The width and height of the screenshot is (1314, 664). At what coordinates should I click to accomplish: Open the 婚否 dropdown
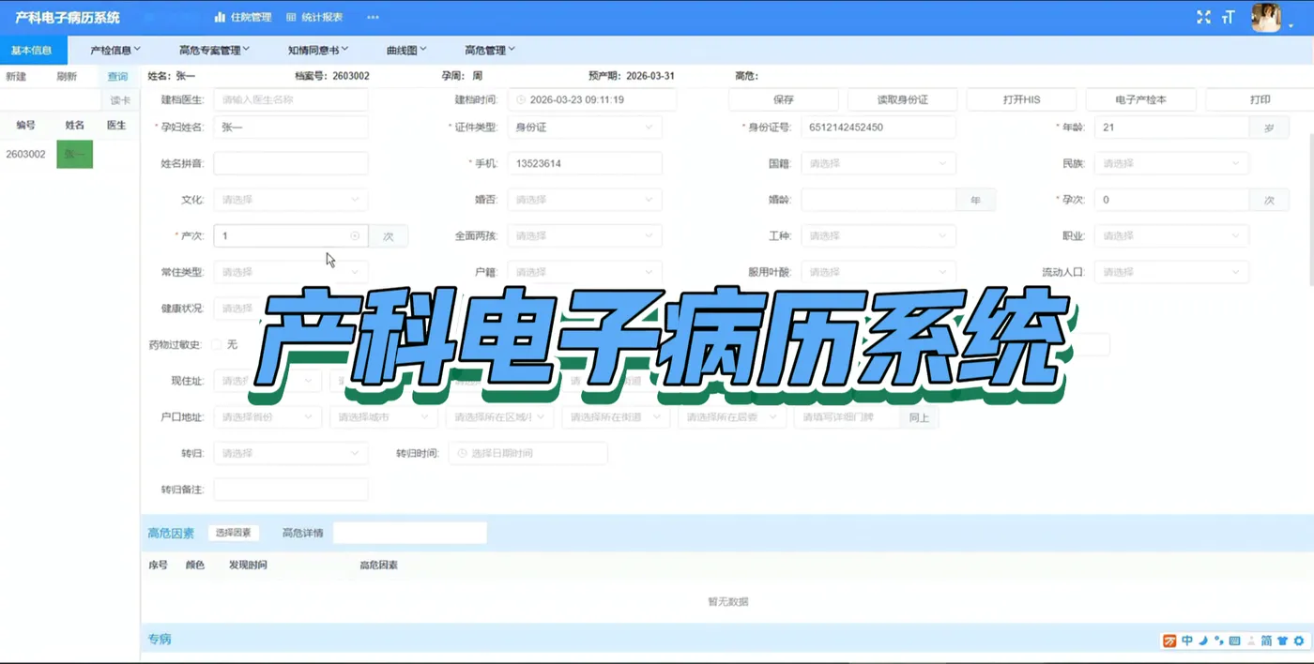(x=584, y=200)
